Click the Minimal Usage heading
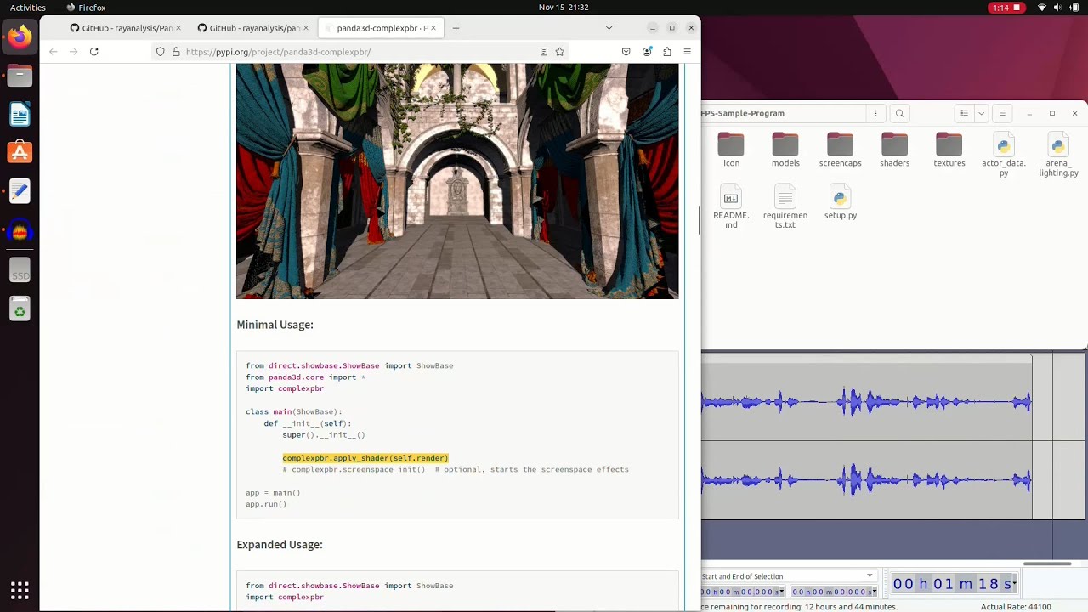This screenshot has width=1088, height=612. coord(275,325)
